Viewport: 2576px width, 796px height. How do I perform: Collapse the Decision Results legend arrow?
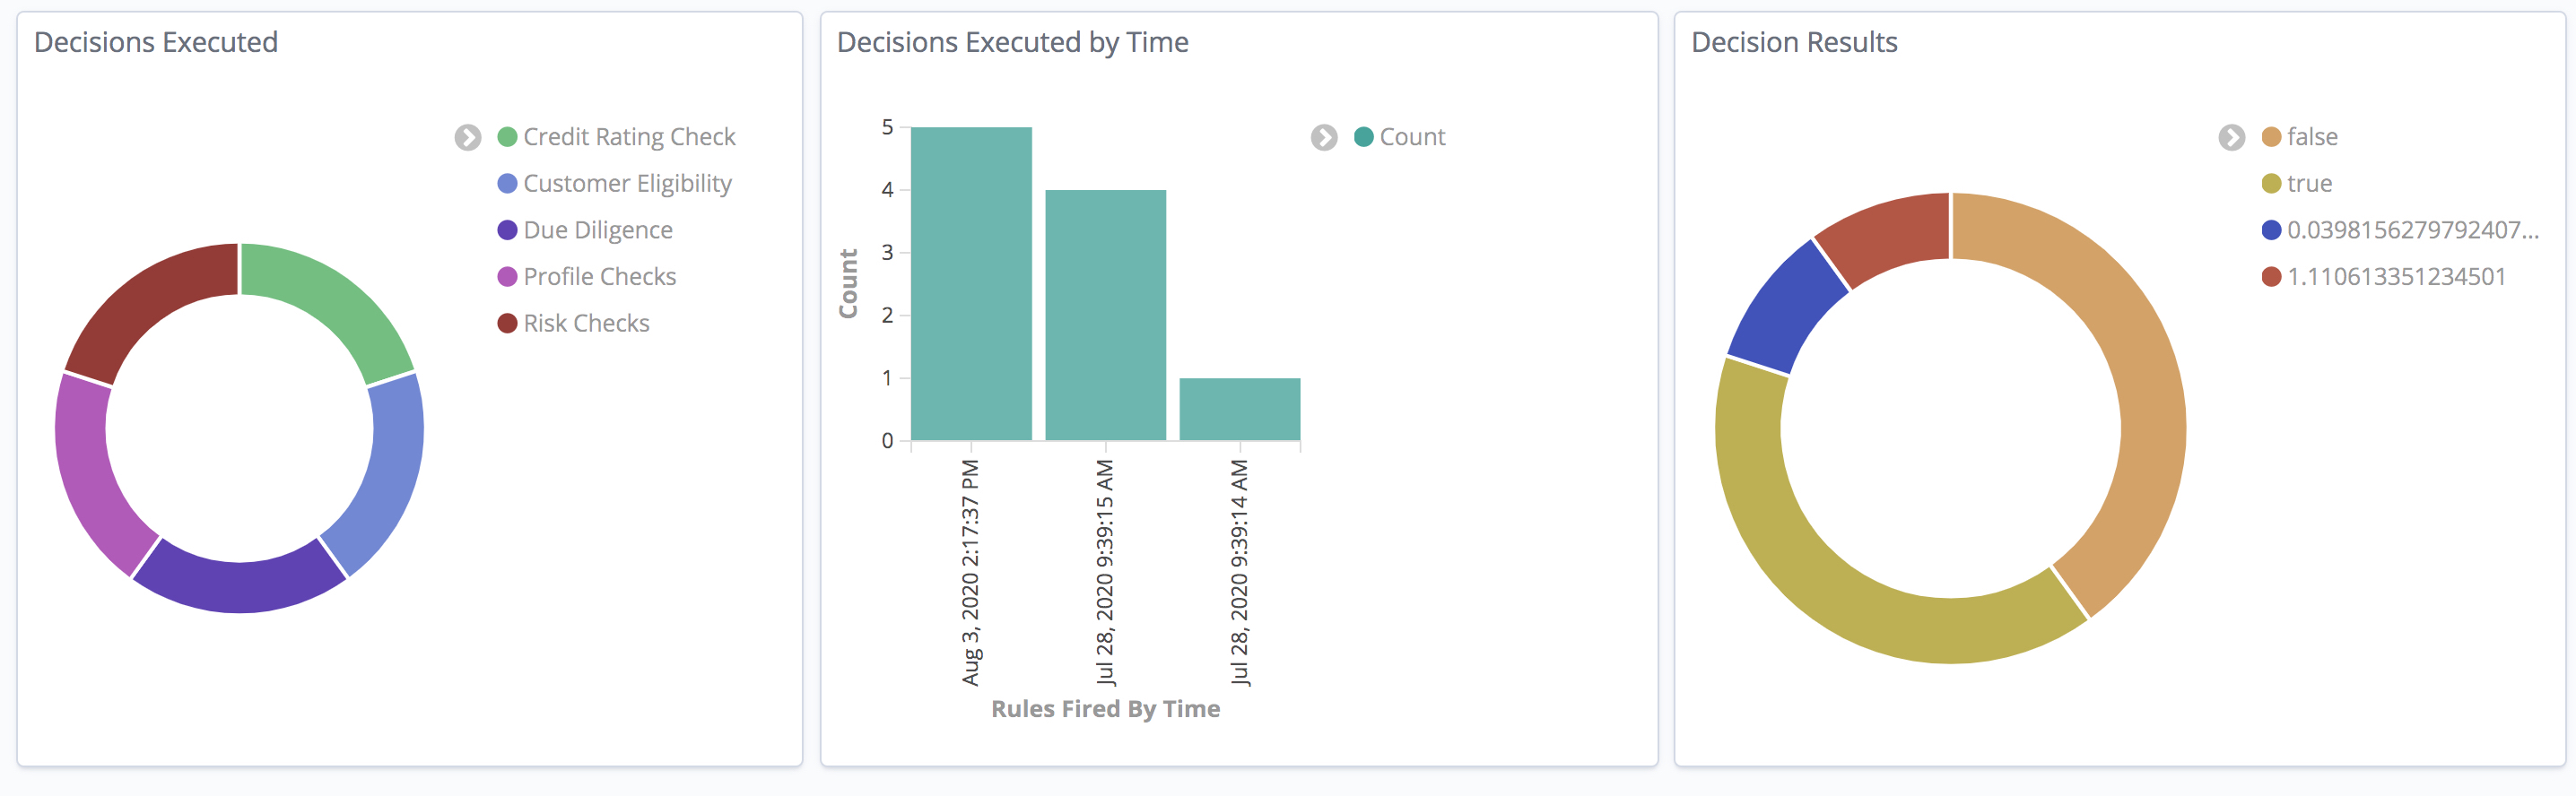[2231, 137]
